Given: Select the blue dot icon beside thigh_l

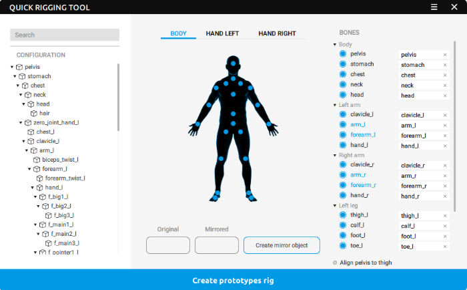Looking at the screenshot, I should (343, 215).
